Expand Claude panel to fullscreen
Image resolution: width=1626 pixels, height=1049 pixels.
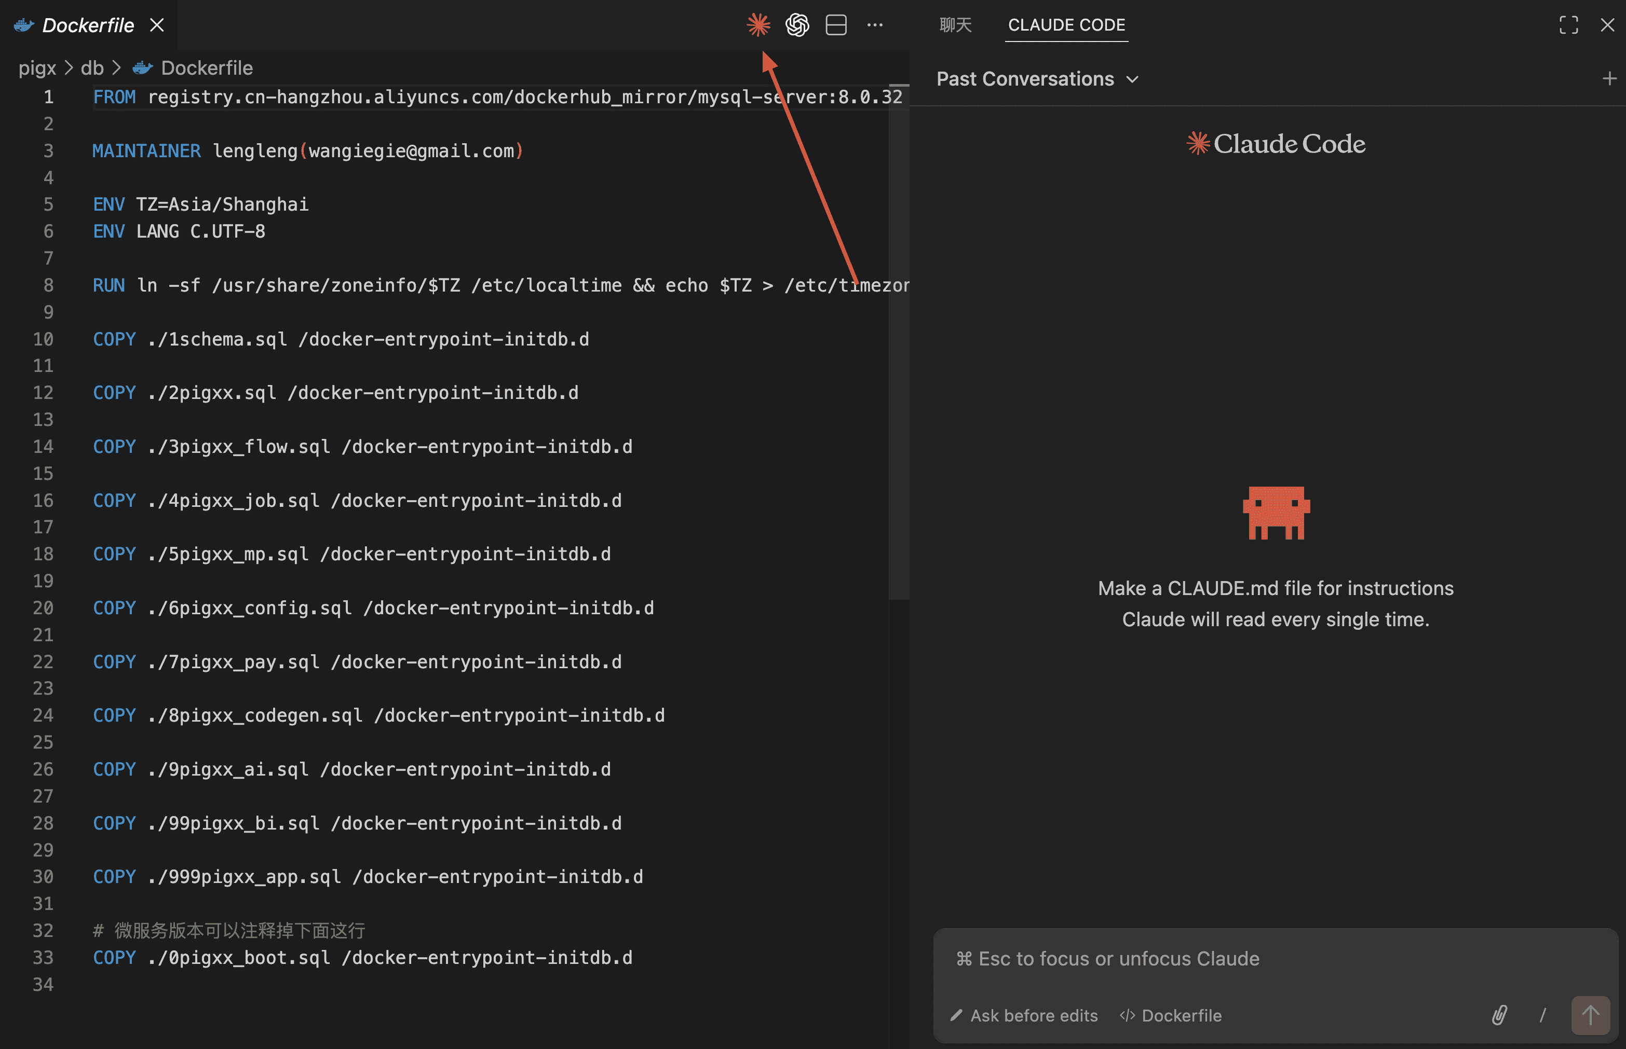click(x=1569, y=24)
